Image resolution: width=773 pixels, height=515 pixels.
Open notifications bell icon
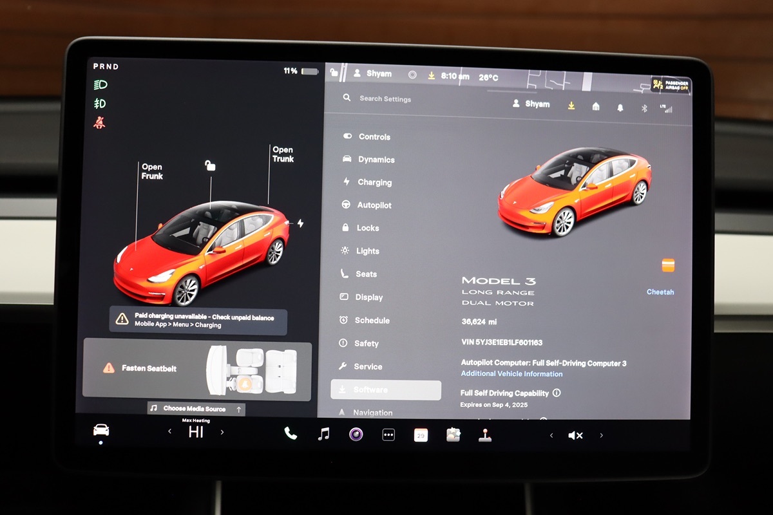pyautogui.click(x=620, y=108)
